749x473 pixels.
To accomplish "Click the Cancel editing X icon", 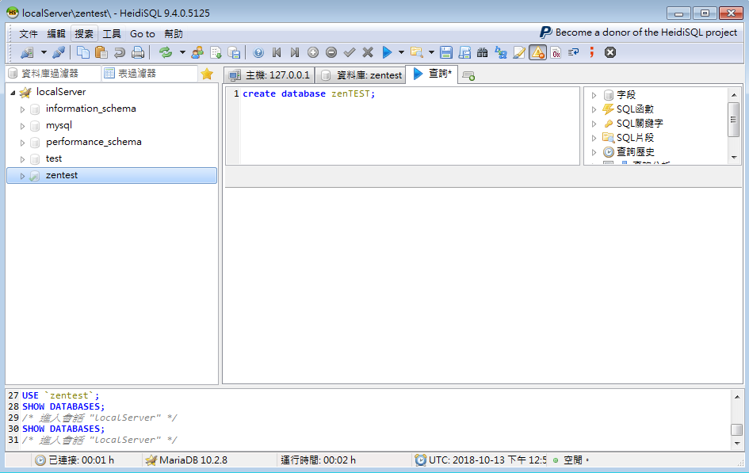I will click(368, 52).
